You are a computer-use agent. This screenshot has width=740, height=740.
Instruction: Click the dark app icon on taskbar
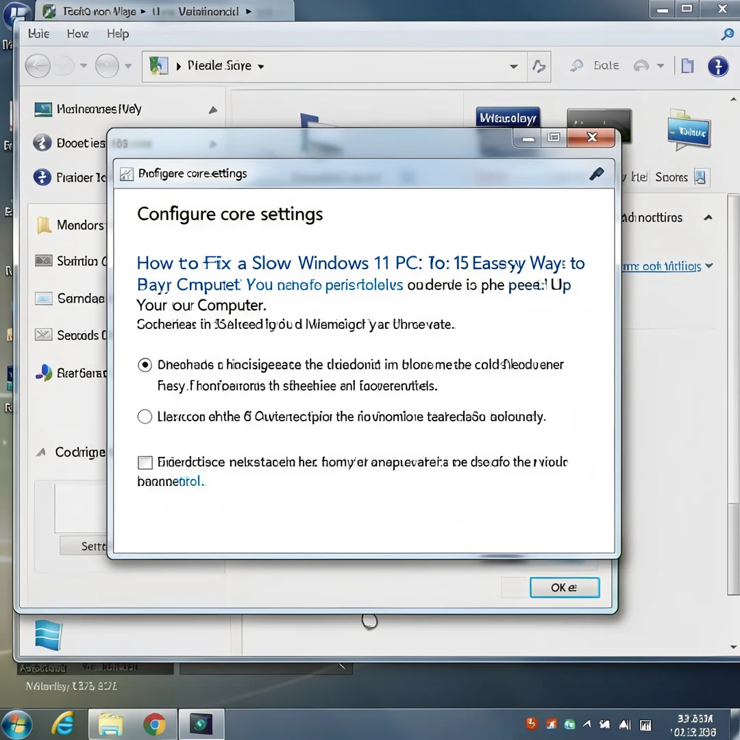pos(201,724)
